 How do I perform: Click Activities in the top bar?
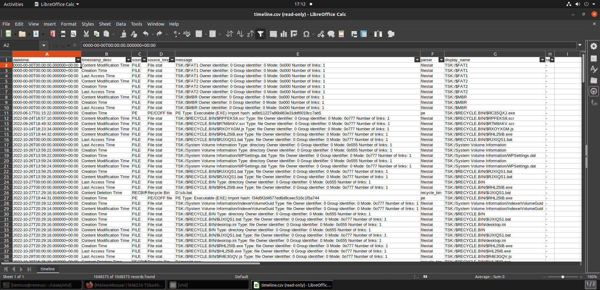pos(13,4)
